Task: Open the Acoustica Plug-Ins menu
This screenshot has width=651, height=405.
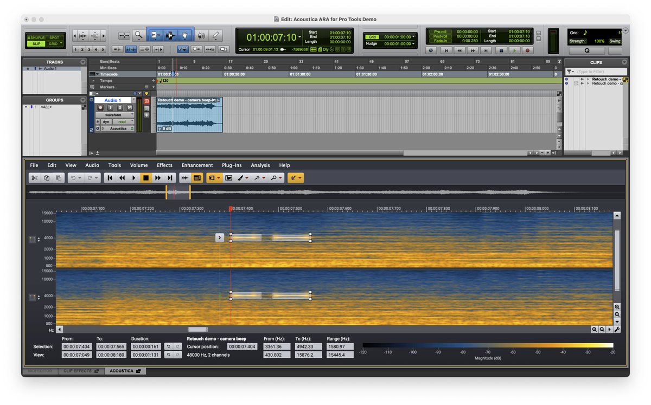Action: click(x=232, y=165)
